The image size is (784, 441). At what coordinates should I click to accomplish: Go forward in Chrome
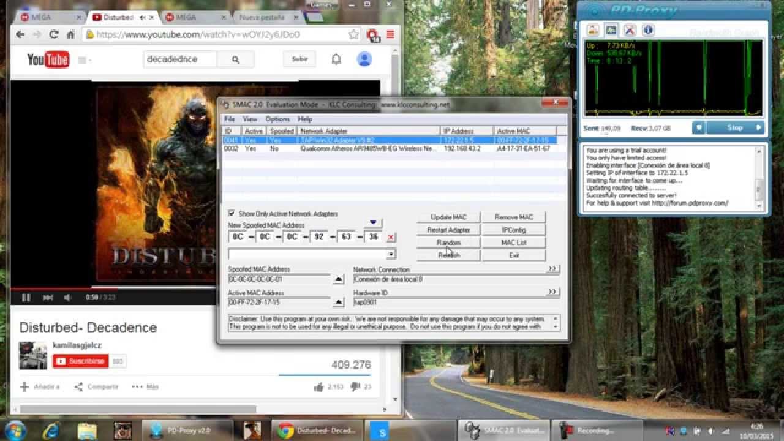click(38, 34)
